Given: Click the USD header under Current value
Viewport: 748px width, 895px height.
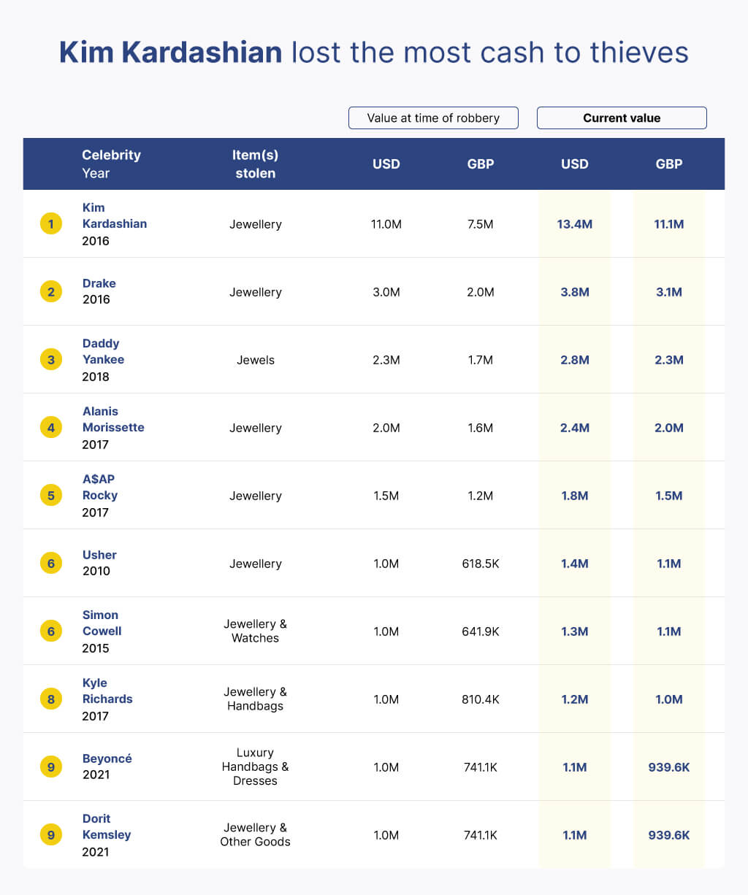Looking at the screenshot, I should [x=575, y=164].
